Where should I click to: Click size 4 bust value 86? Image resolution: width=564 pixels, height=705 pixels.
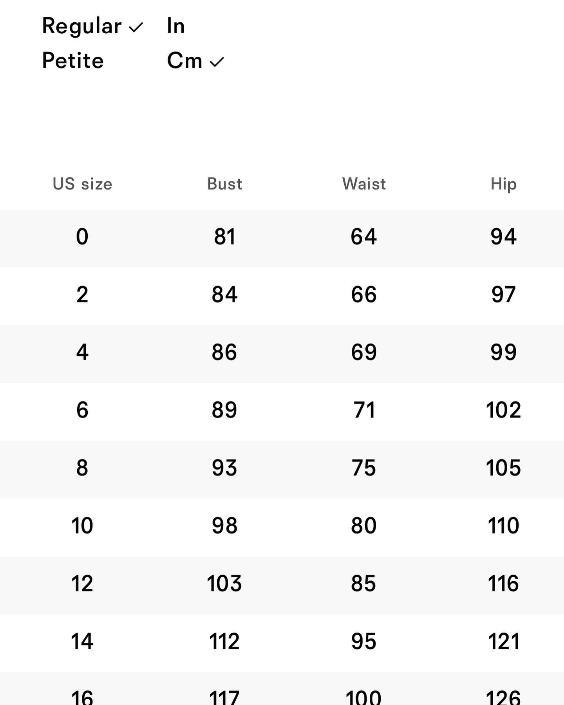(x=224, y=352)
